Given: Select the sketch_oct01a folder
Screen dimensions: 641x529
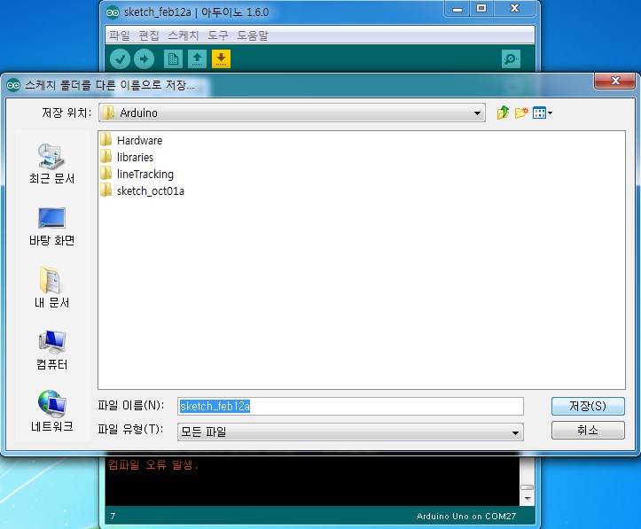Looking at the screenshot, I should [142, 191].
